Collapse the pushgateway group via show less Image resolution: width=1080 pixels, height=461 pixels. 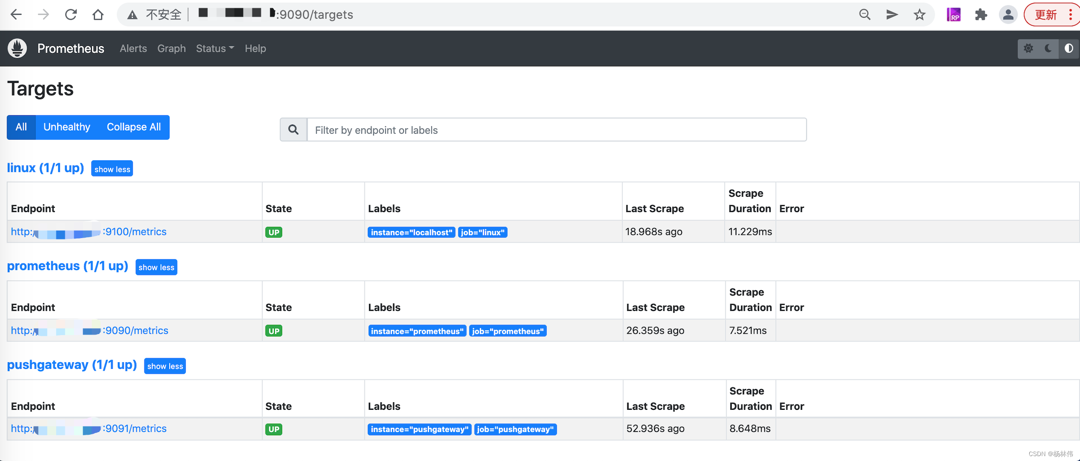point(165,366)
